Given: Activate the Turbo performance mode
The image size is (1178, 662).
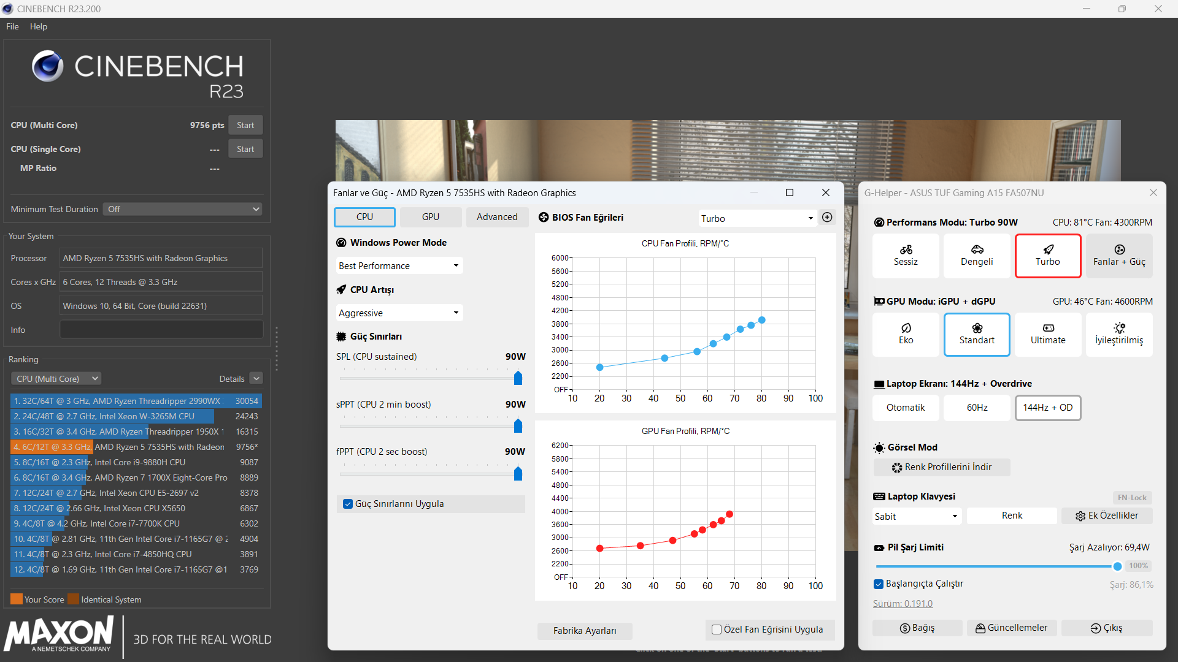Looking at the screenshot, I should pos(1047,256).
